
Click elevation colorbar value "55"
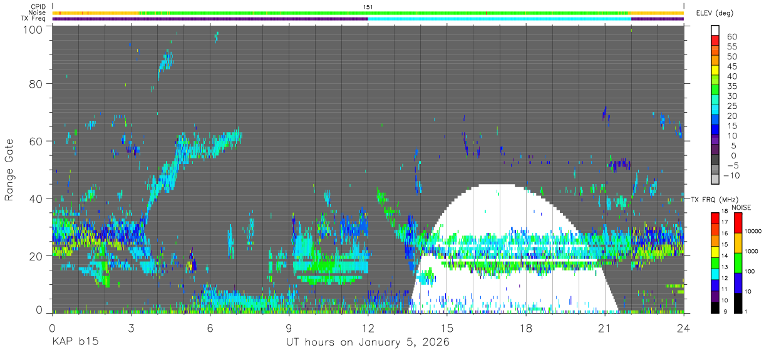click(x=731, y=47)
